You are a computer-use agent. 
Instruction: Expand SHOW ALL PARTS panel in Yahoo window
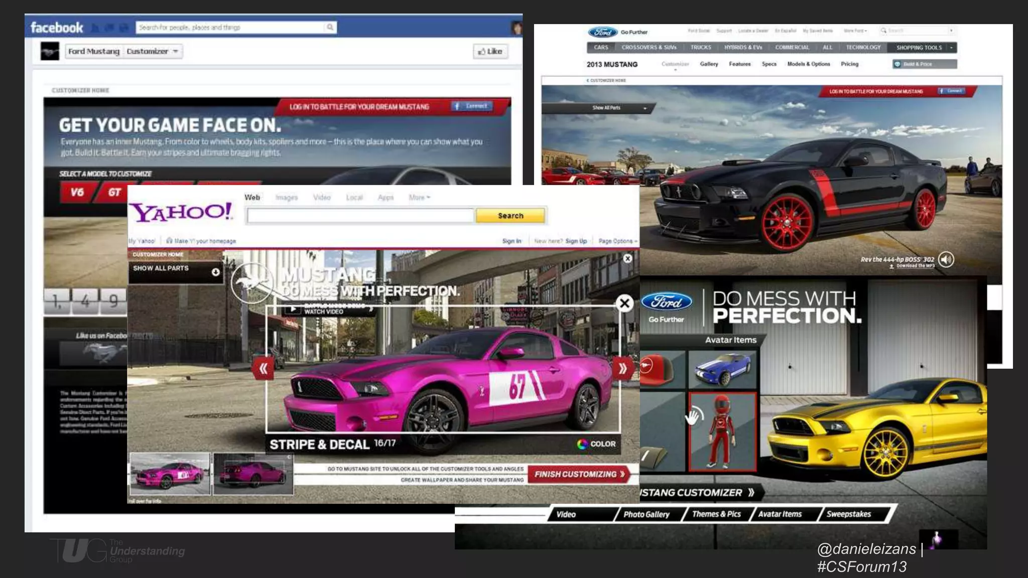(x=215, y=272)
